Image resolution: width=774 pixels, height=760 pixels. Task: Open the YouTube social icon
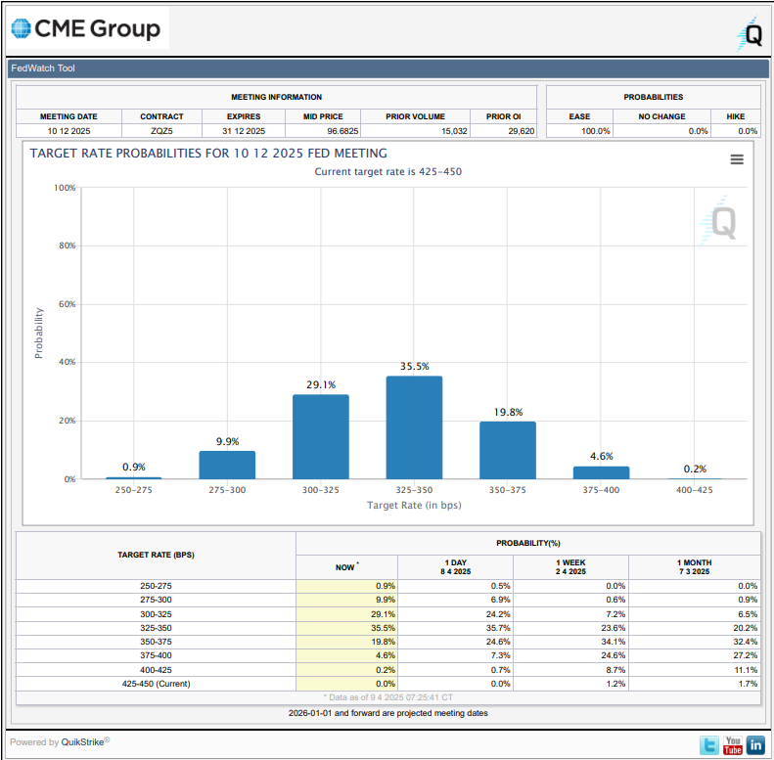tap(733, 745)
